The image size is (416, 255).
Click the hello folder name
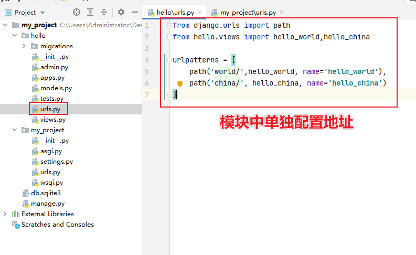(x=38, y=35)
